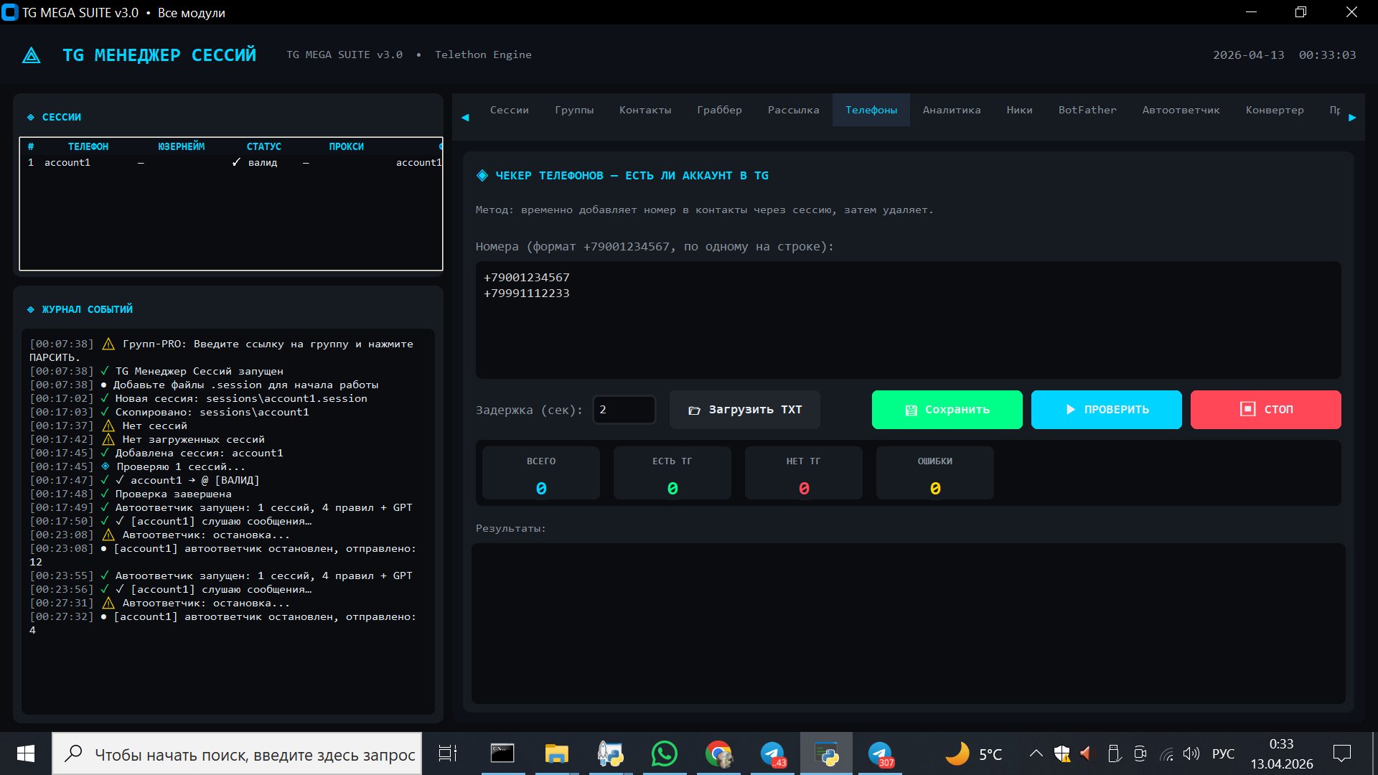1378x775 pixels.
Task: Click the red СТОП button
Action: tap(1265, 410)
